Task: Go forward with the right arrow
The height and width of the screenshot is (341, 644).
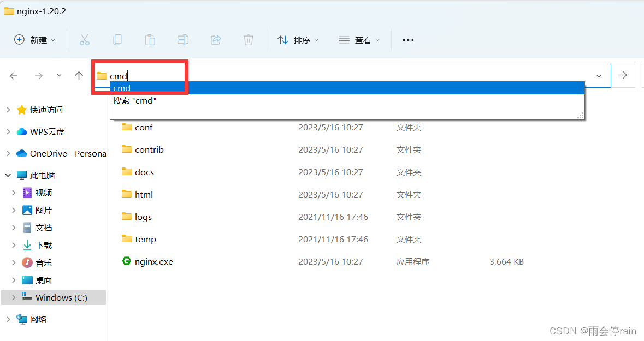Action: pyautogui.click(x=39, y=75)
